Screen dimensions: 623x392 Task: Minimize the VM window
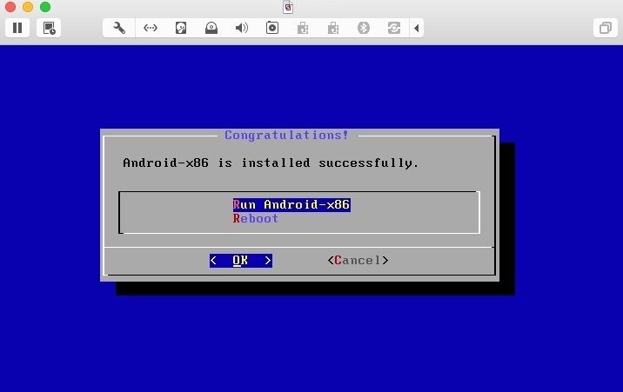point(28,7)
